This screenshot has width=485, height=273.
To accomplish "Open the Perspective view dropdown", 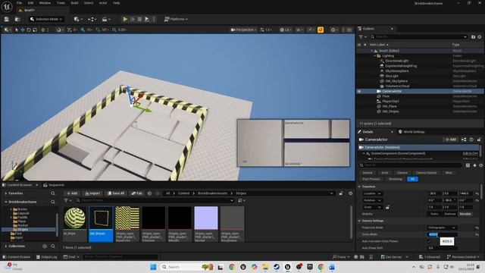I will click(x=243, y=30).
